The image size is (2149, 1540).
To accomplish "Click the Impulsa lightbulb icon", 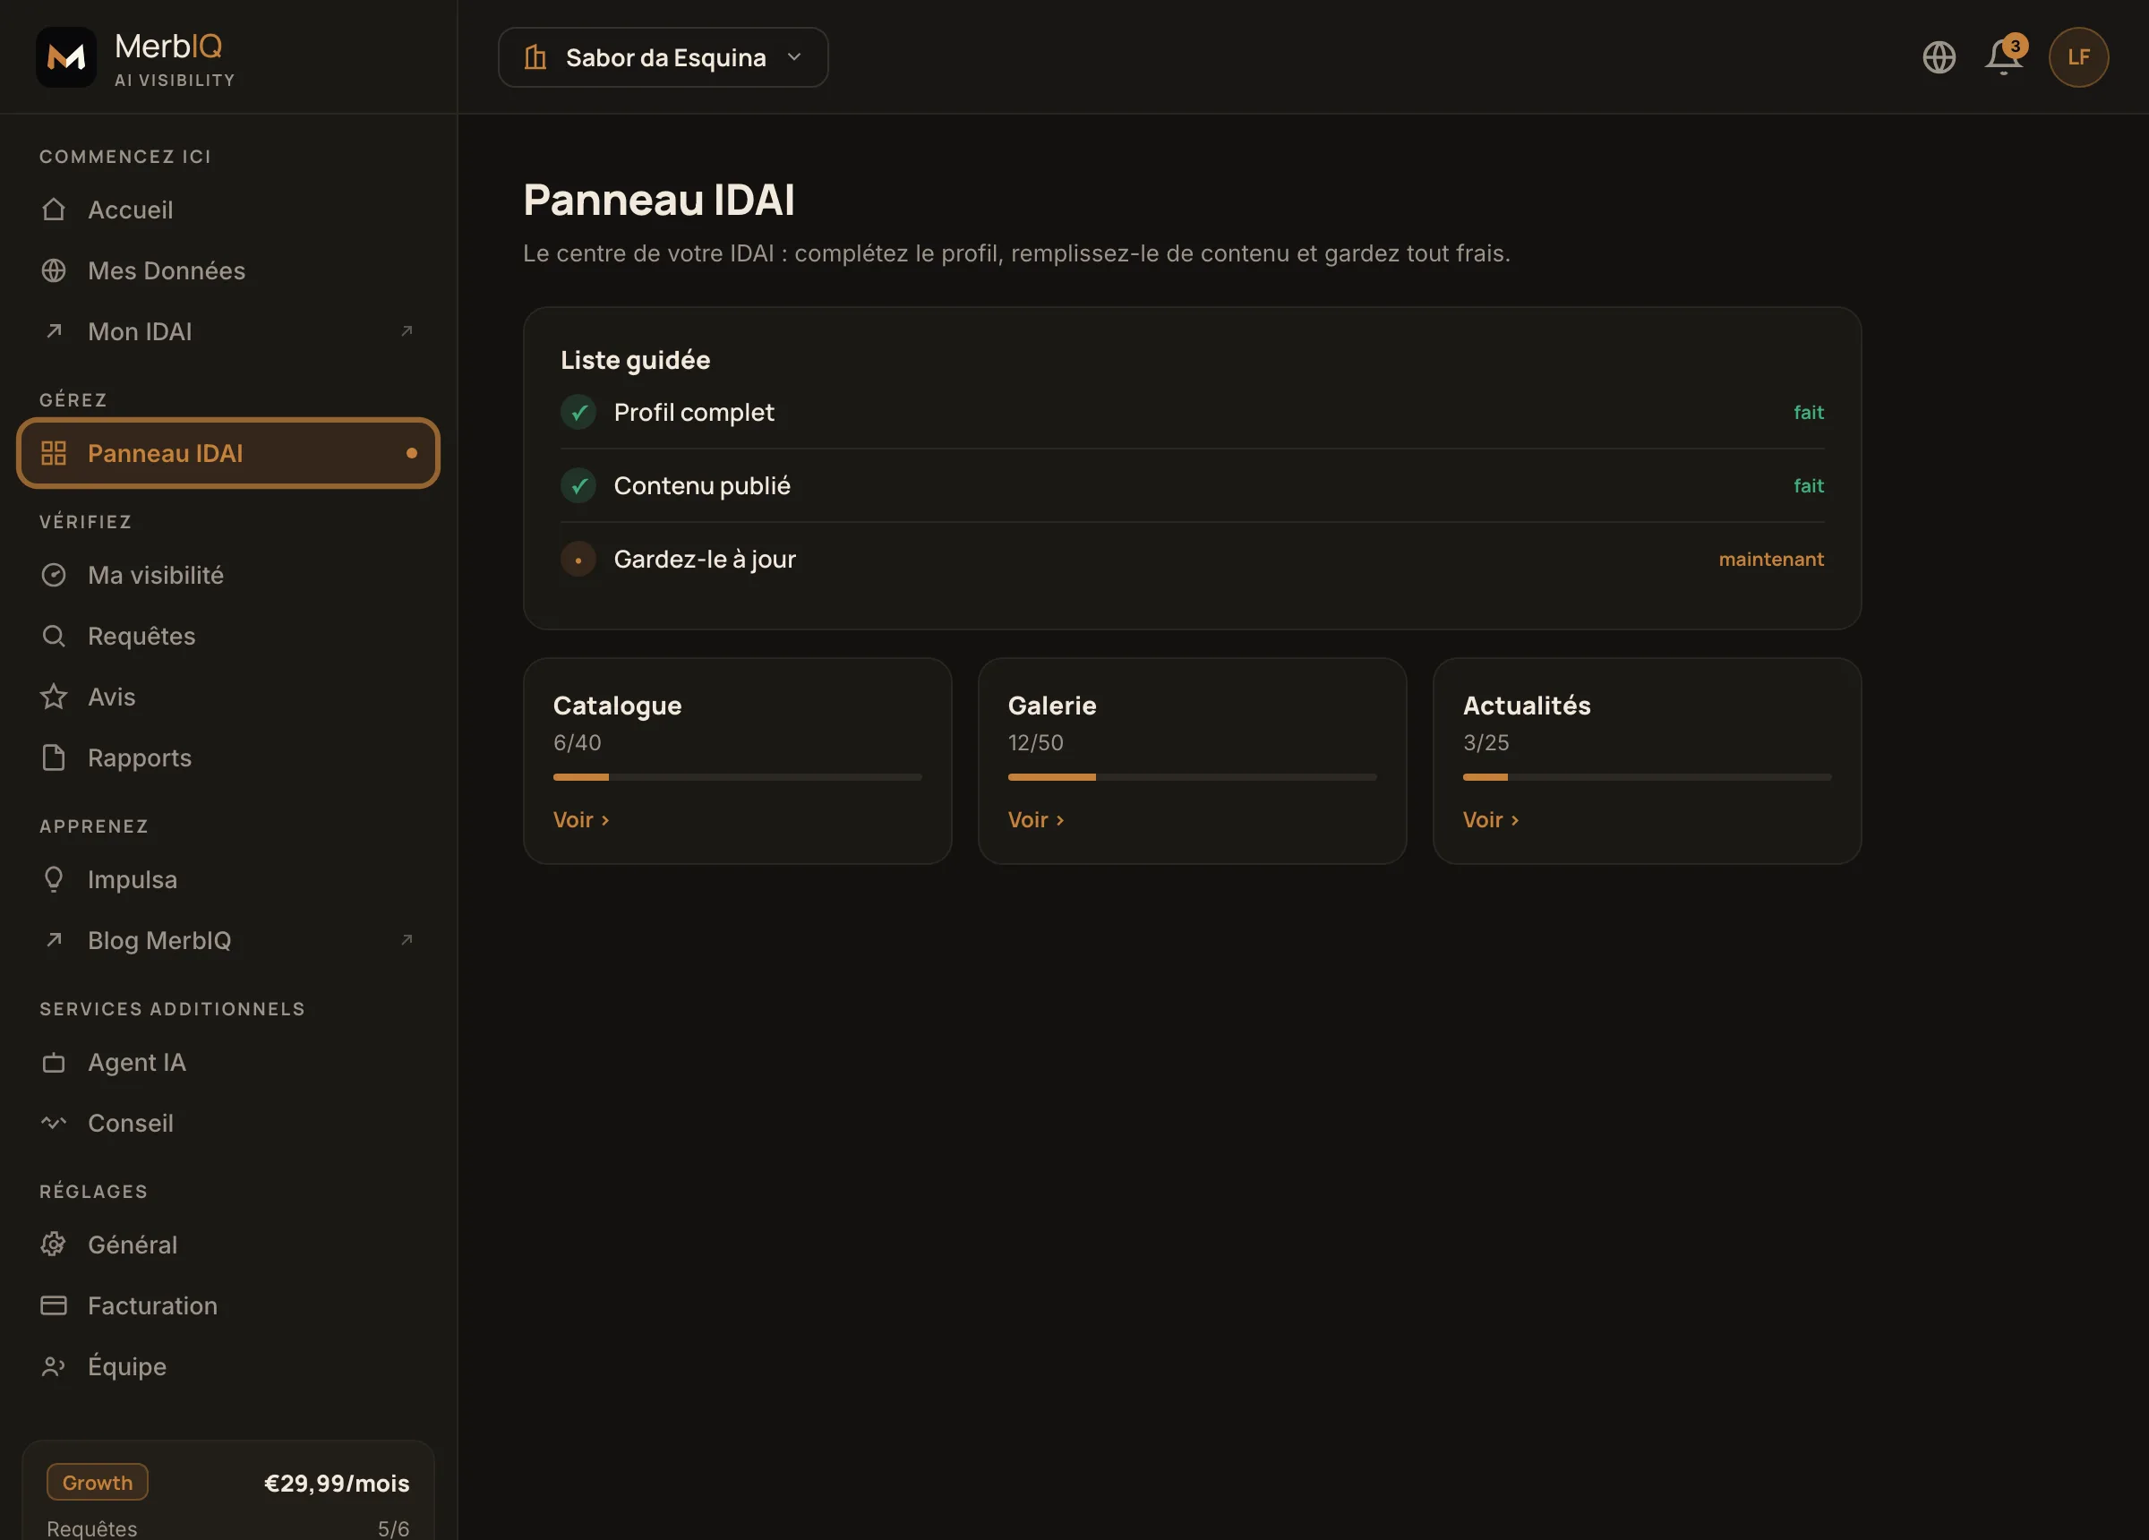I will 54,879.
